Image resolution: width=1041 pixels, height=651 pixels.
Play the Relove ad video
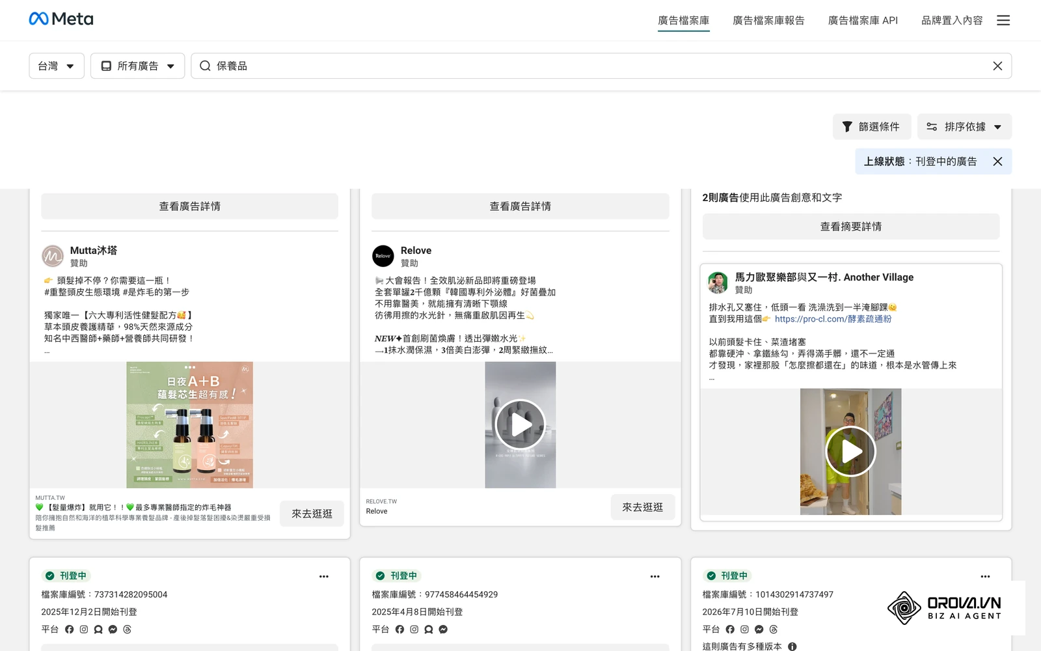tap(520, 424)
